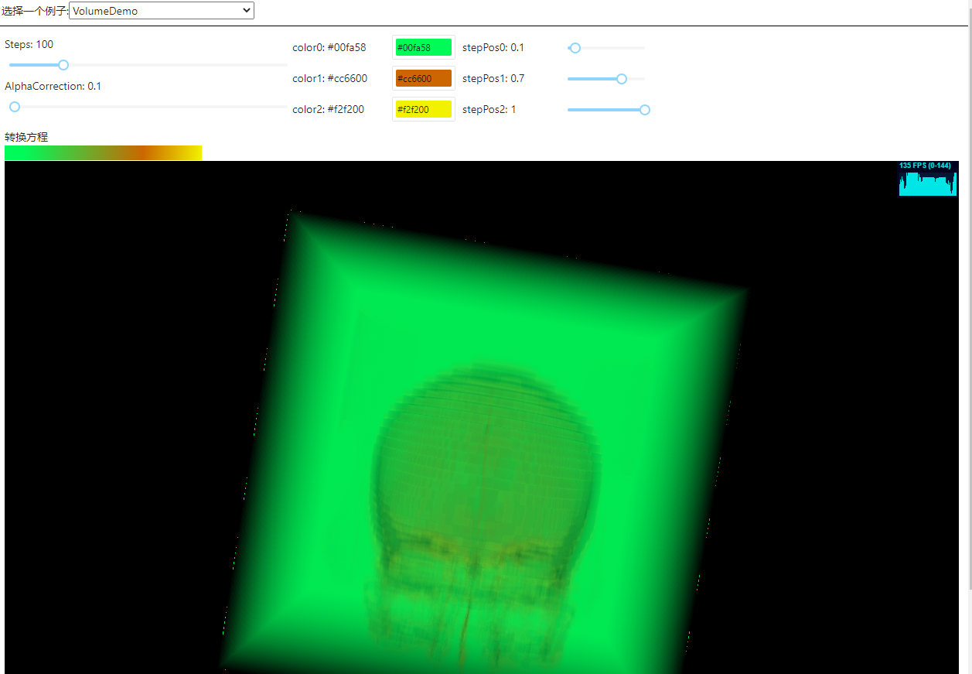Viewport: 972px width, 674px height.
Task: Open the color2 #f2f200 color picker
Action: coord(422,109)
